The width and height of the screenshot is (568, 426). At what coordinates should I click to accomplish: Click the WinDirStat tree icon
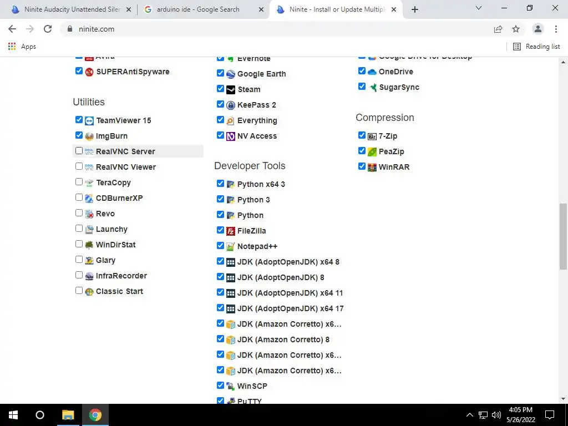89,245
